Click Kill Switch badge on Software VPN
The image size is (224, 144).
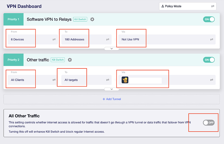pos(80,19)
